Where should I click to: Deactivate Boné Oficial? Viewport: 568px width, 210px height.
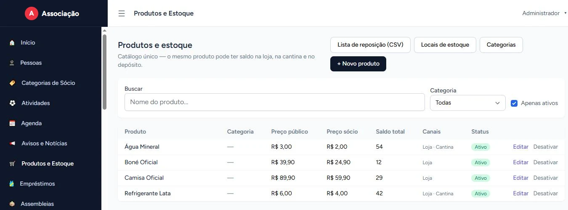(545, 163)
